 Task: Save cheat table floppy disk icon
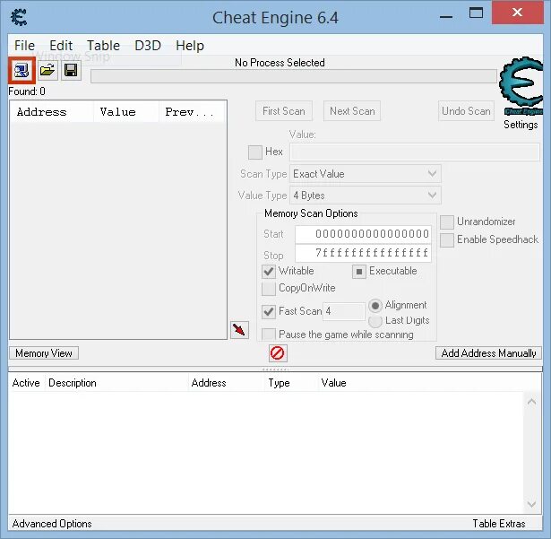71,70
